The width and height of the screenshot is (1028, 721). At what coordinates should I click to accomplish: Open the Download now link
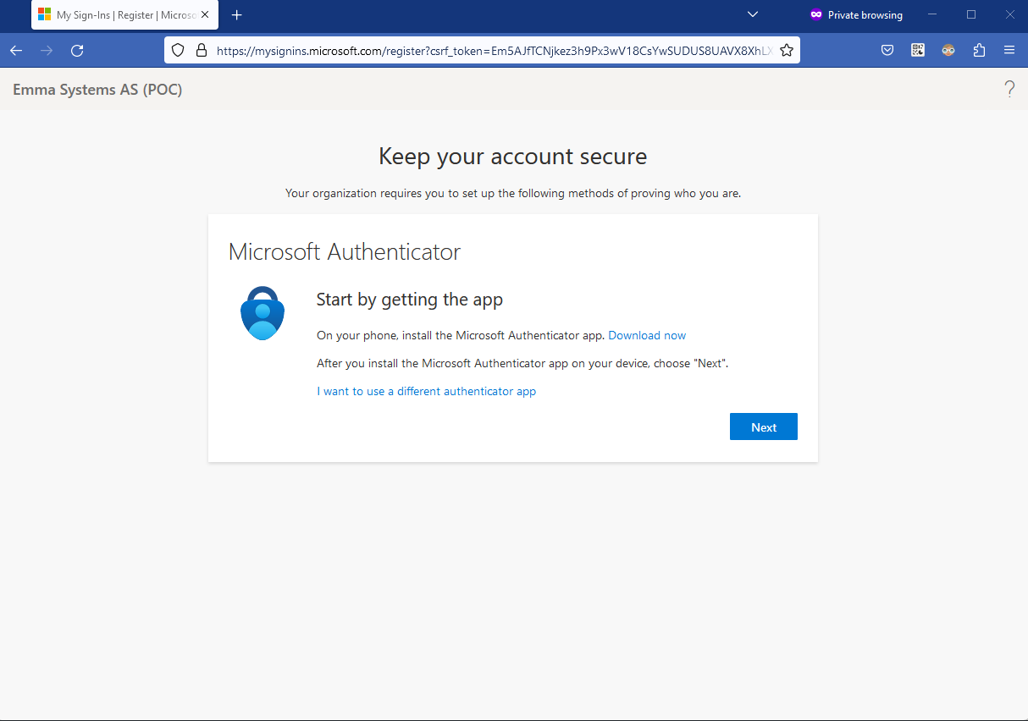[x=646, y=335]
